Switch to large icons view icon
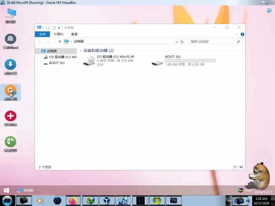Image resolution: width=275 pixels, height=206 pixels. pyautogui.click(x=241, y=167)
